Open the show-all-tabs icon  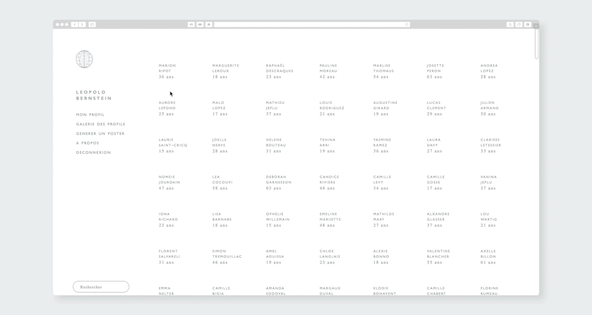pos(519,25)
